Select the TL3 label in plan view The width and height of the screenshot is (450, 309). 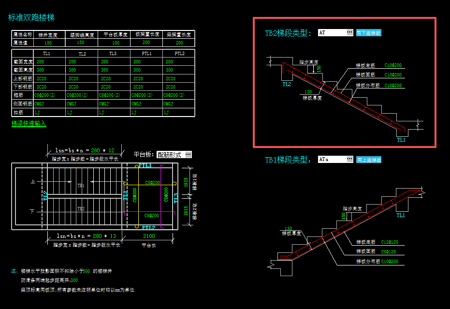pyautogui.click(x=176, y=198)
